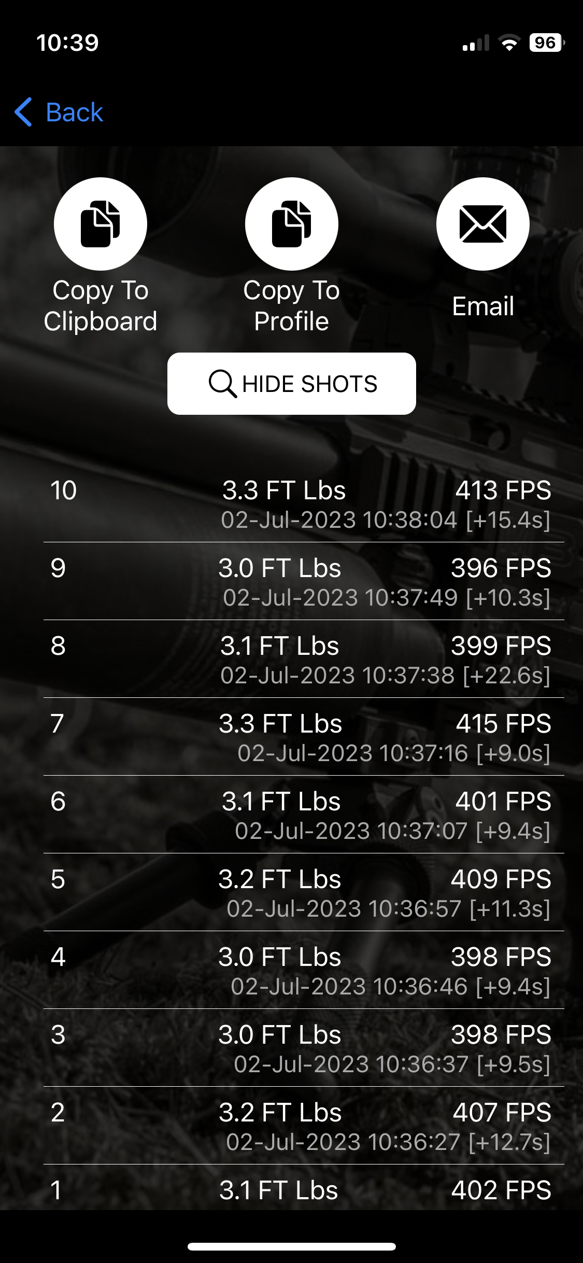Image resolution: width=583 pixels, height=1263 pixels.
Task: Tap the Email label text
Action: pyautogui.click(x=483, y=306)
